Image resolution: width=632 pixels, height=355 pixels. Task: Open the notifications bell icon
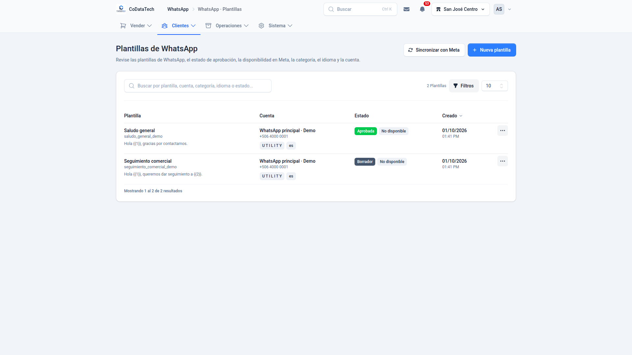422,9
